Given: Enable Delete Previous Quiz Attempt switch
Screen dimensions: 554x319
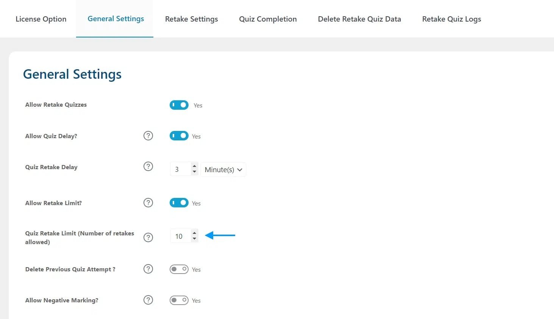Looking at the screenshot, I should click(x=179, y=269).
